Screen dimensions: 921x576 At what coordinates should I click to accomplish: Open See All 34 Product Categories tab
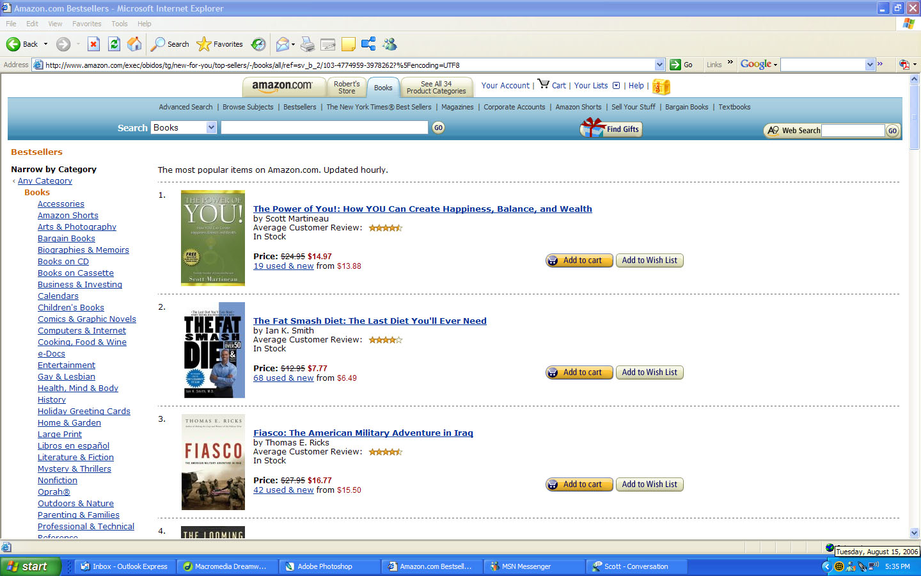coord(436,87)
